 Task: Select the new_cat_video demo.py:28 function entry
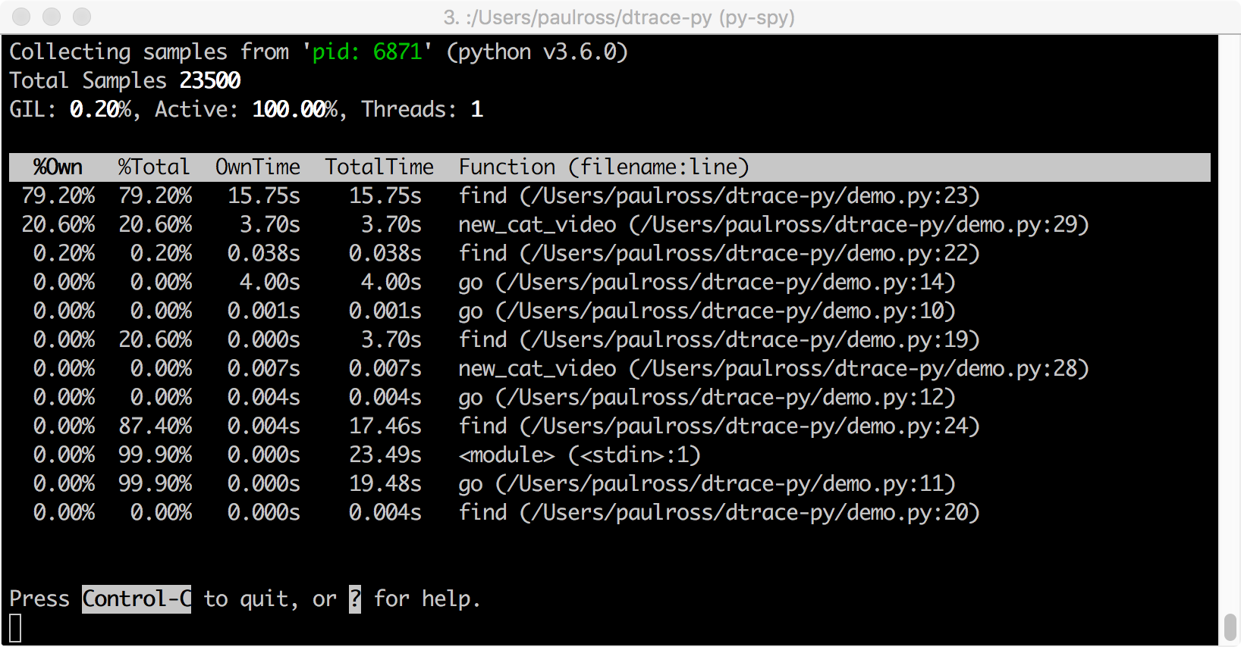click(774, 369)
